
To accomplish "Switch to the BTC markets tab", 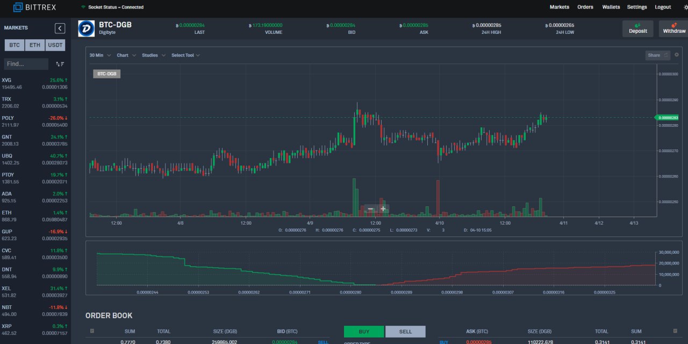I will pos(15,46).
